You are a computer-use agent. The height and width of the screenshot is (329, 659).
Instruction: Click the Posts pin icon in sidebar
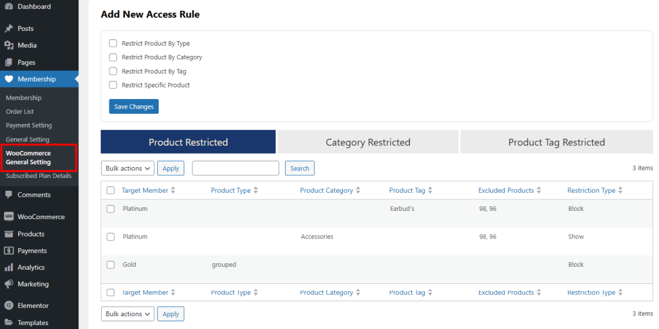[x=8, y=28]
